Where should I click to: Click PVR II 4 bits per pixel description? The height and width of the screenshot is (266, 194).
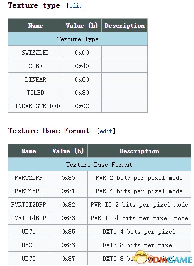tap(139, 218)
